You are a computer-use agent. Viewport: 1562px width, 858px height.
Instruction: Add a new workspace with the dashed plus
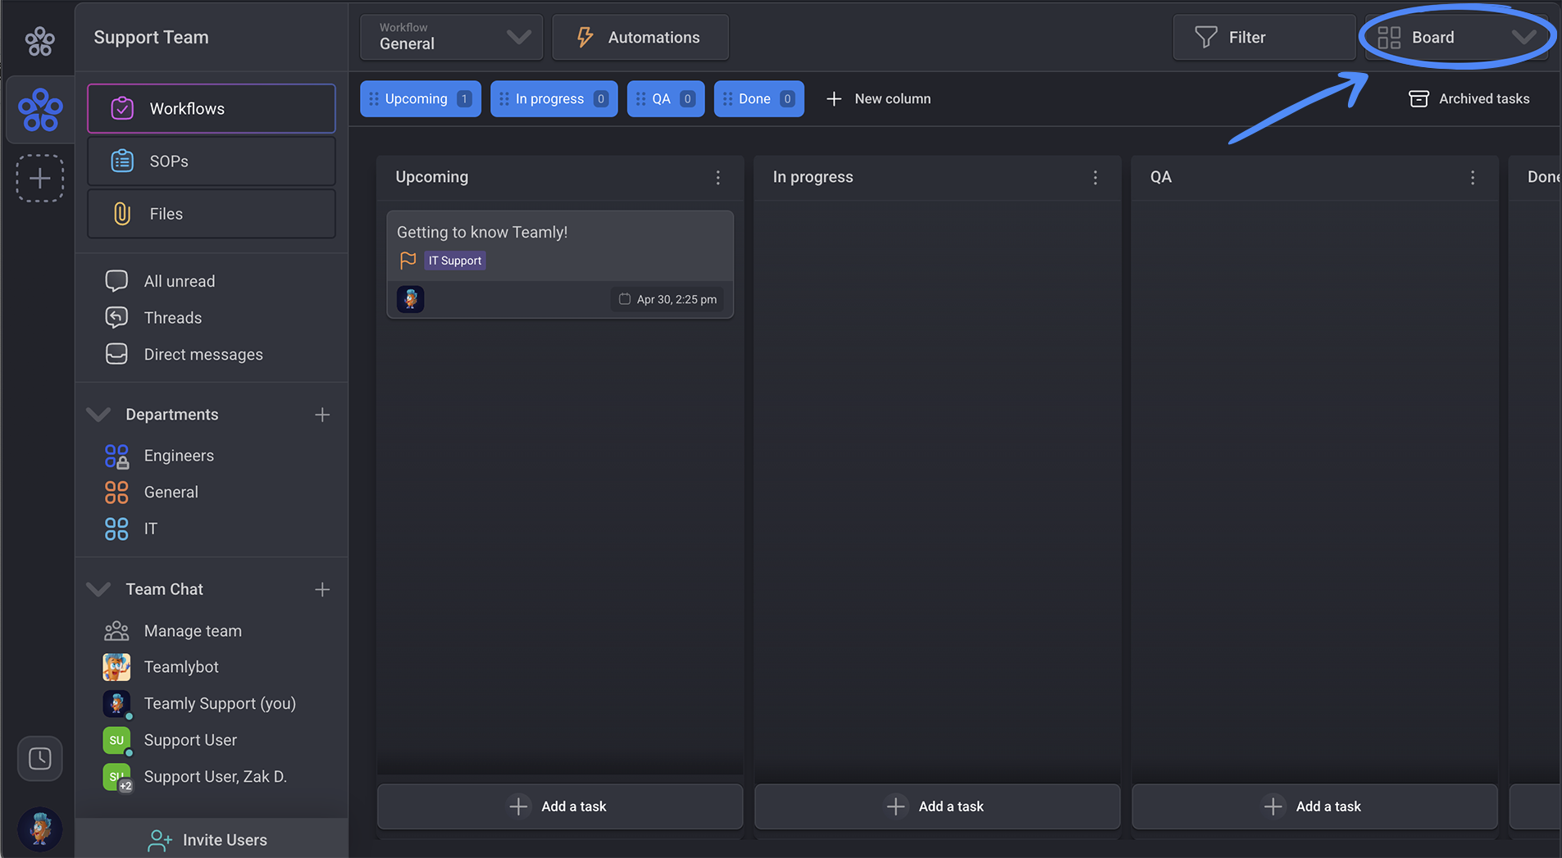(40, 178)
